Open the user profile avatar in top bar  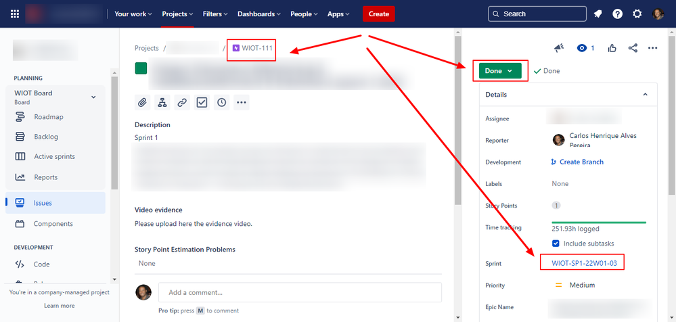[658, 14]
